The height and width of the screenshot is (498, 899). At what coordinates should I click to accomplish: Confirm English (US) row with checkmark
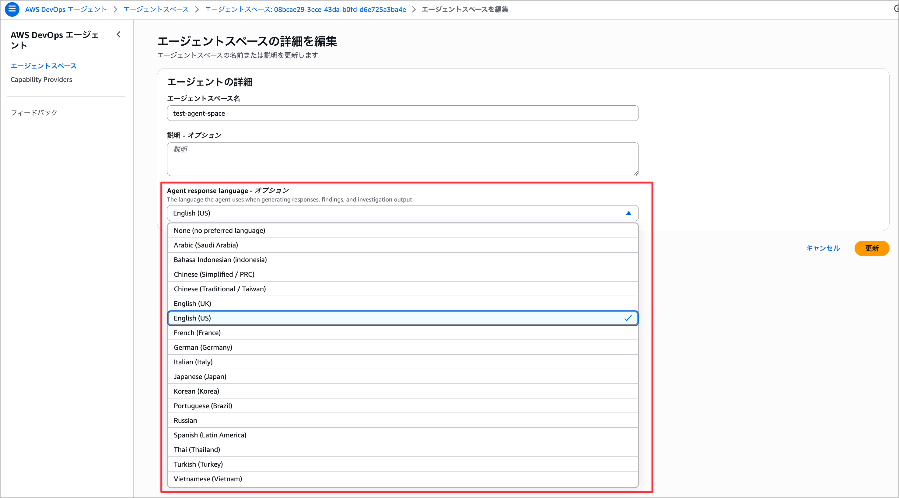click(401, 318)
